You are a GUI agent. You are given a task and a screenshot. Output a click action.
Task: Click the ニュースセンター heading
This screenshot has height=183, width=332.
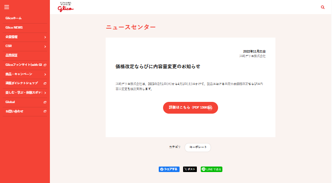click(x=130, y=27)
